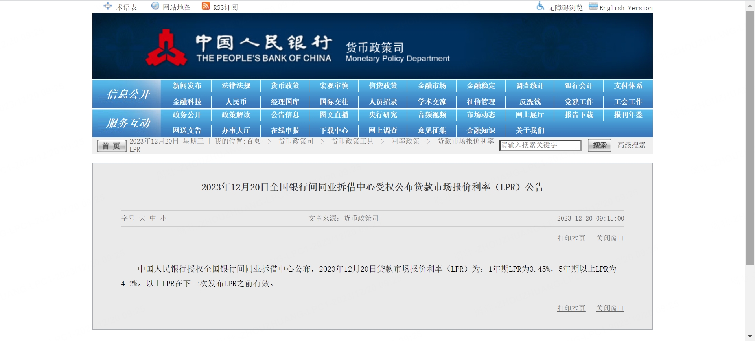Open the 音频视频 menu item
Viewport: 755px width, 341px height.
coord(432,115)
